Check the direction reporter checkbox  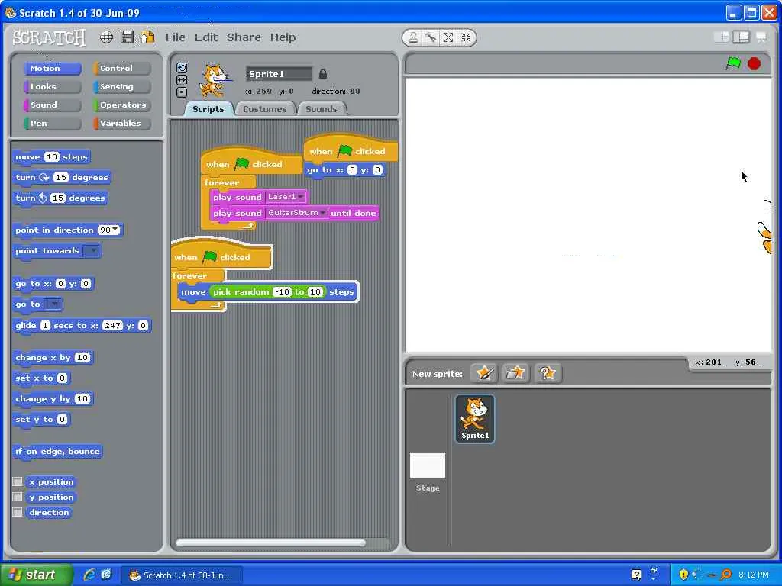(x=18, y=512)
